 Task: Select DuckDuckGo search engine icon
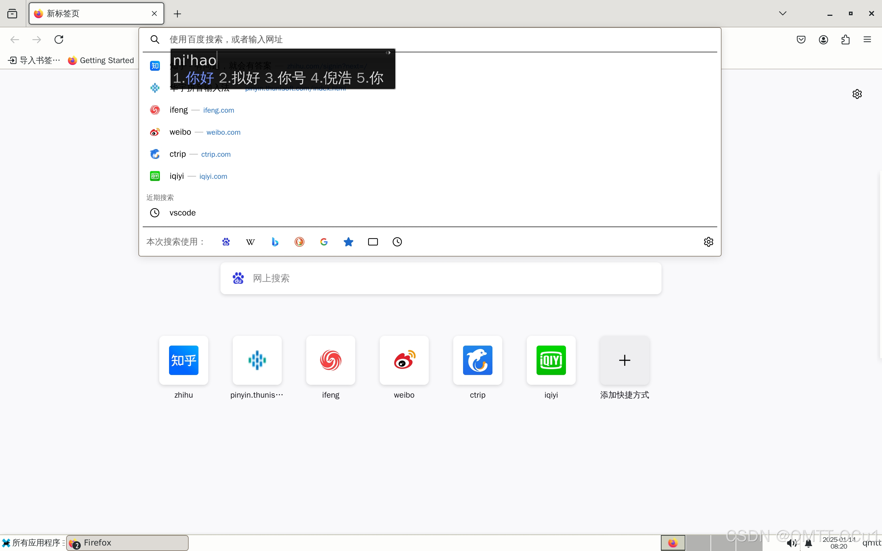pos(299,242)
